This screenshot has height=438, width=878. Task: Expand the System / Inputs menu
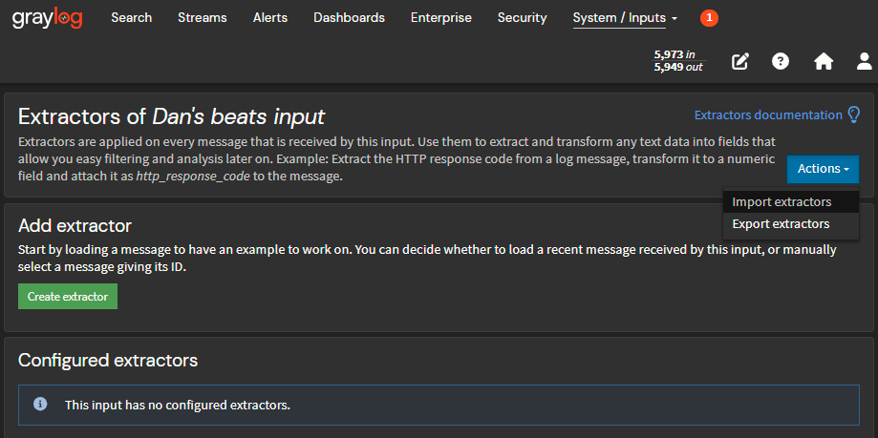pos(625,18)
